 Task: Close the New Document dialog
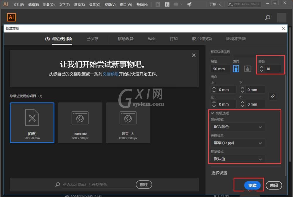coord(283,28)
